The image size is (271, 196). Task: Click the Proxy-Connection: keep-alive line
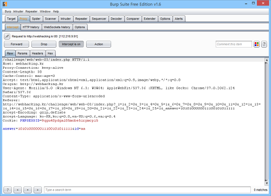[33, 68]
